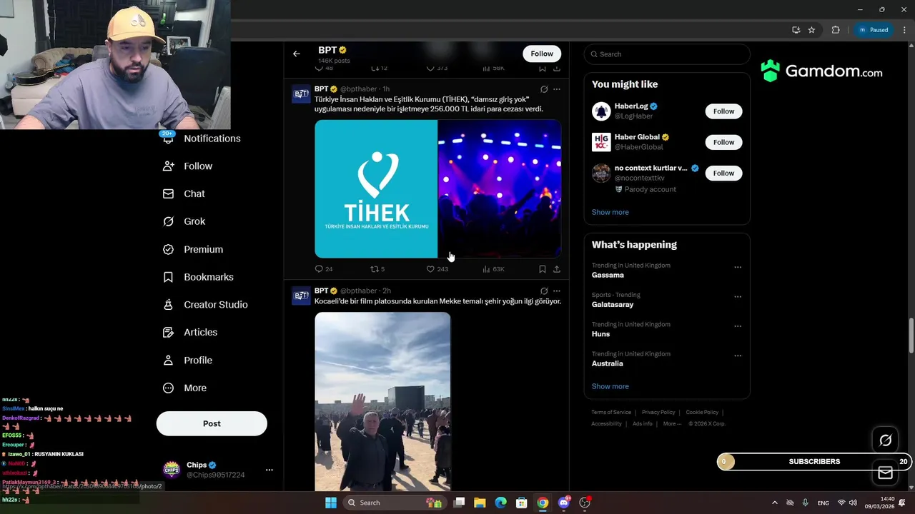This screenshot has width=915, height=514.
Task: Go to Profile from the sidebar
Action: [x=188, y=360]
